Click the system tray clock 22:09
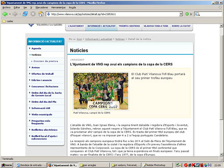This screenshot has height=168, width=224. pos(217,165)
